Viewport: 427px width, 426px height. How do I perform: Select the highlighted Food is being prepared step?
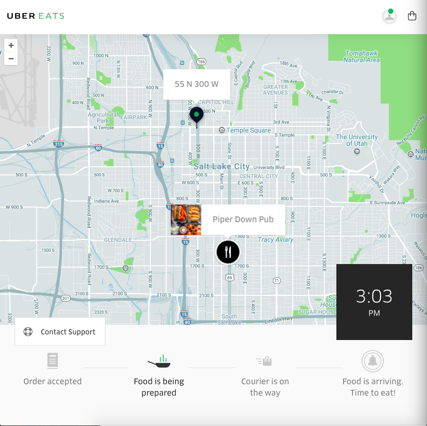pos(159,375)
